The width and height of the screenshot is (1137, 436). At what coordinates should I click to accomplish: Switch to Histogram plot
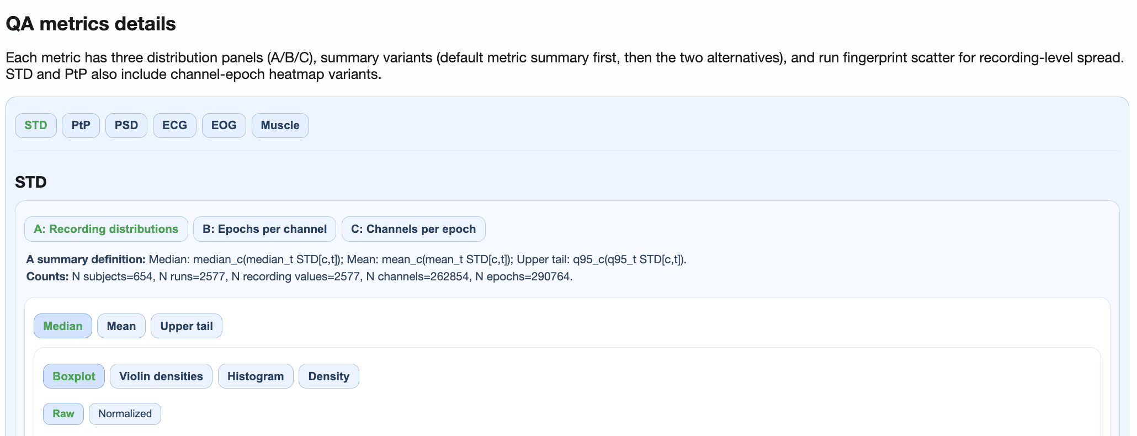pos(256,376)
